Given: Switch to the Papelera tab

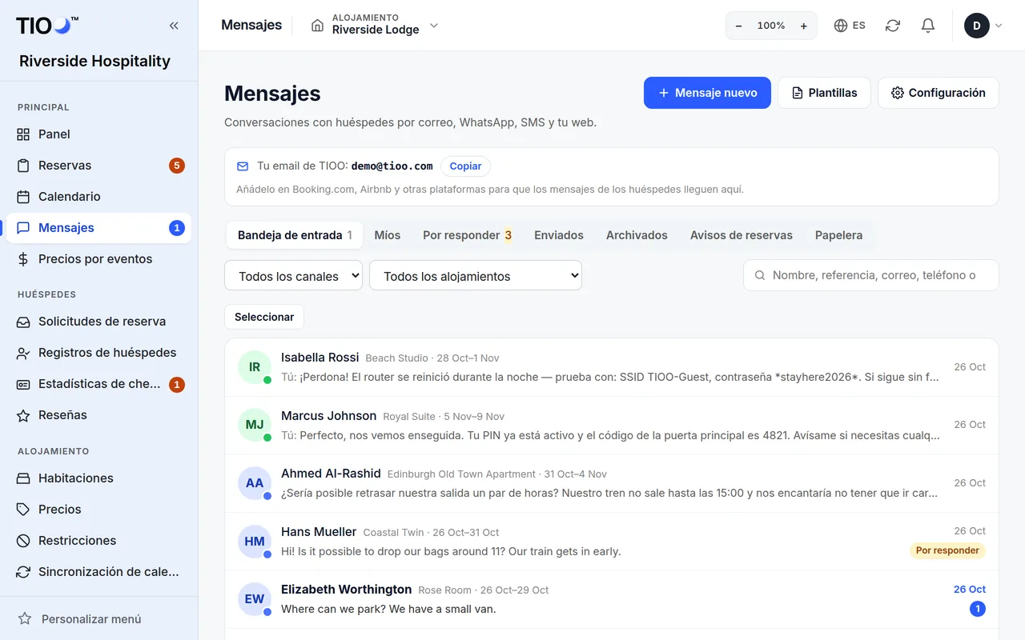Looking at the screenshot, I should point(838,235).
